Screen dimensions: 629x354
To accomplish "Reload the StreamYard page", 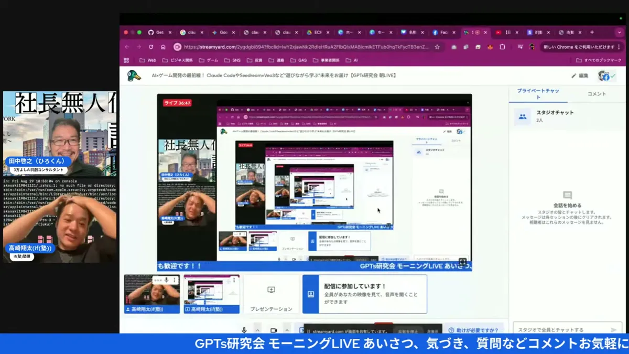I will pos(150,47).
